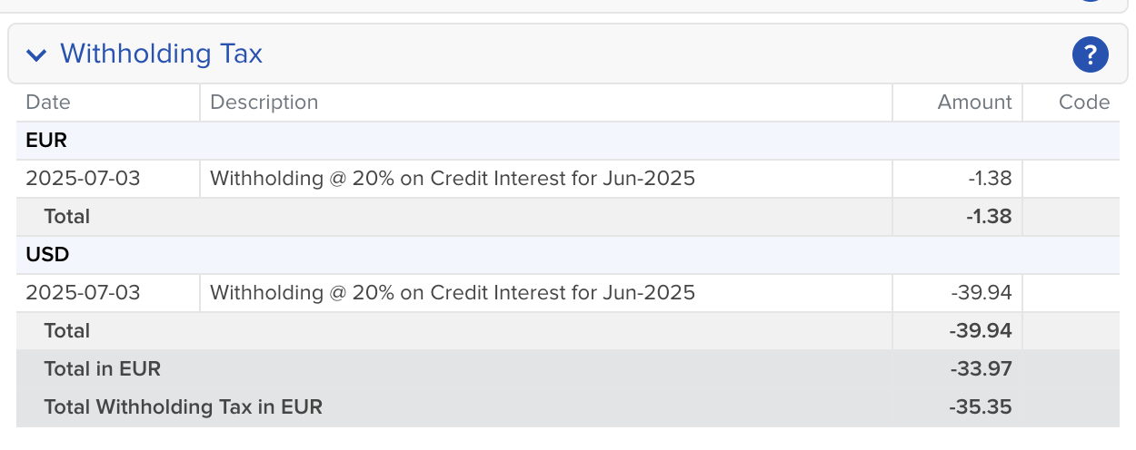Click the Total in EUR label
The width and height of the screenshot is (1136, 450).
[x=103, y=369]
